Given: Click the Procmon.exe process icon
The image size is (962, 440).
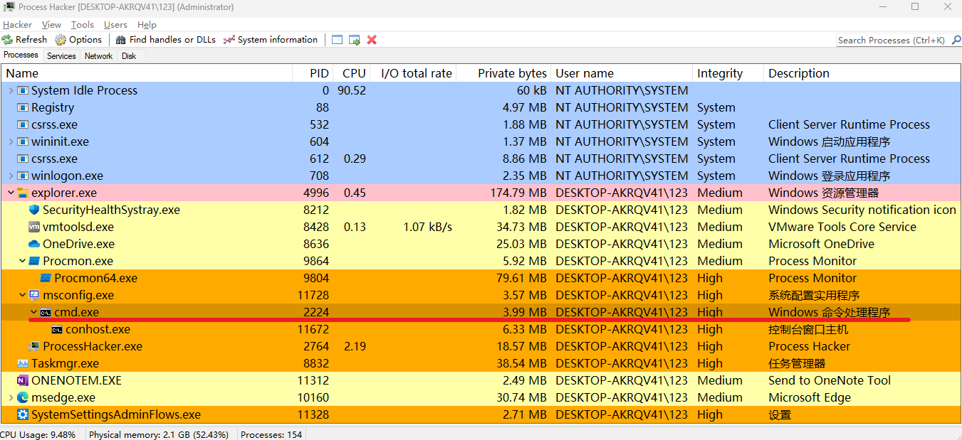Looking at the screenshot, I should coord(34,261).
